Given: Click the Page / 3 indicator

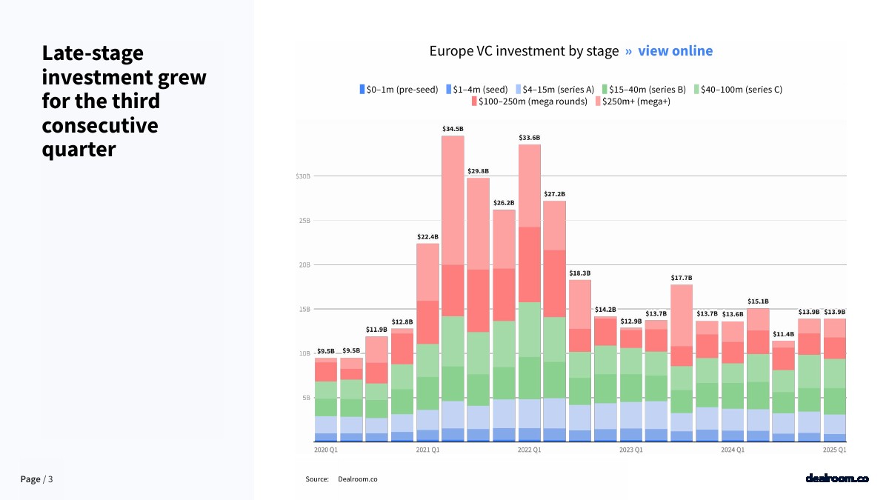Looking at the screenshot, I should pyautogui.click(x=36, y=479).
